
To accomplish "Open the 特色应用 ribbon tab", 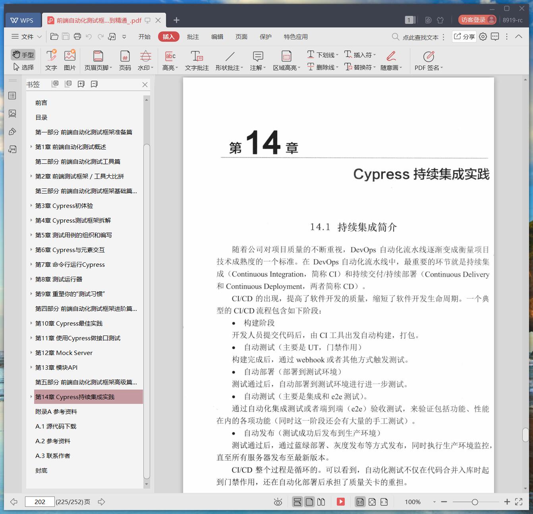I will [295, 37].
